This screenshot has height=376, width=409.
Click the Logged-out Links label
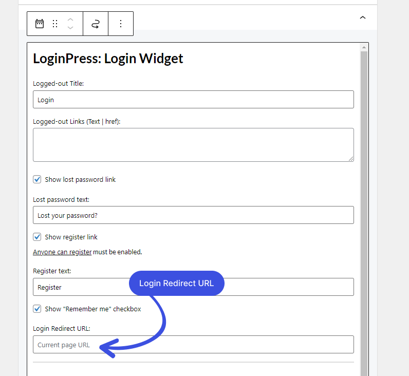[77, 122]
